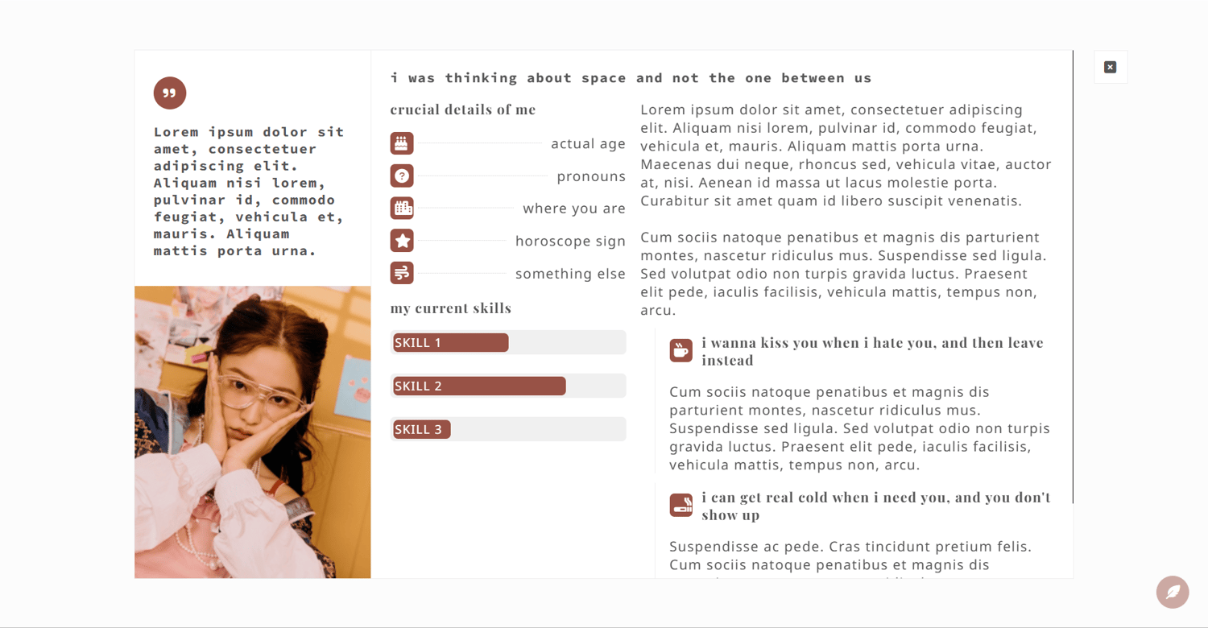Click the SKILL 1 progress bar

click(508, 342)
